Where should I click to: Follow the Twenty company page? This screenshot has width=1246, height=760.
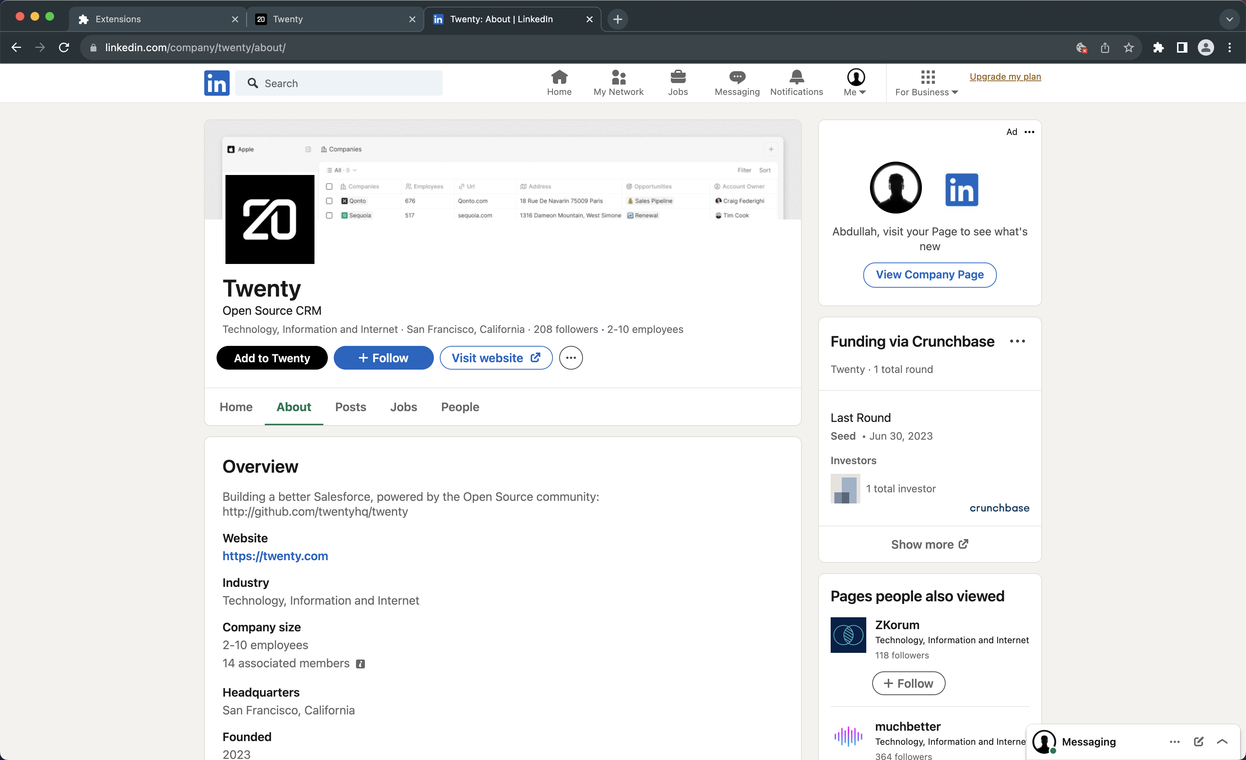[383, 358]
